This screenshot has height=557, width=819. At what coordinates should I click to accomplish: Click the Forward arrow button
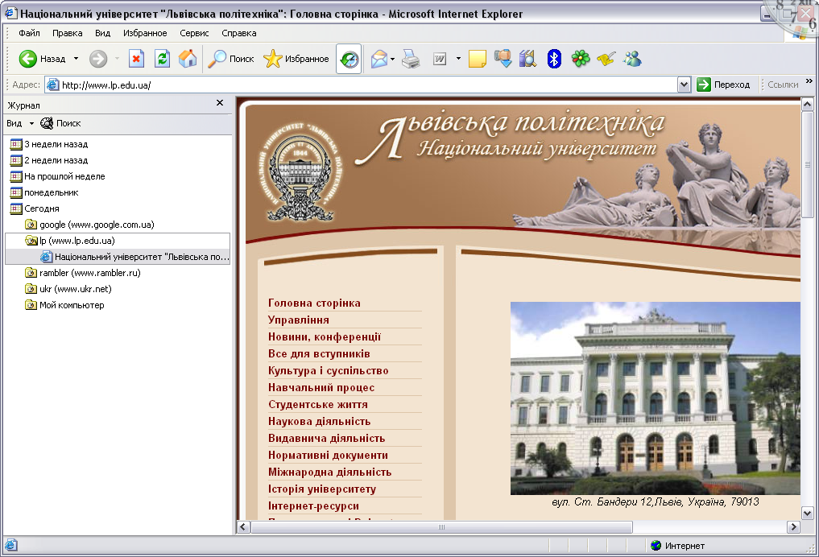pyautogui.click(x=98, y=59)
